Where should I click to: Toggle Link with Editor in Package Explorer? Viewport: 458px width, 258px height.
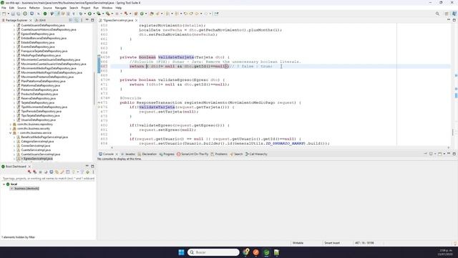77,20
